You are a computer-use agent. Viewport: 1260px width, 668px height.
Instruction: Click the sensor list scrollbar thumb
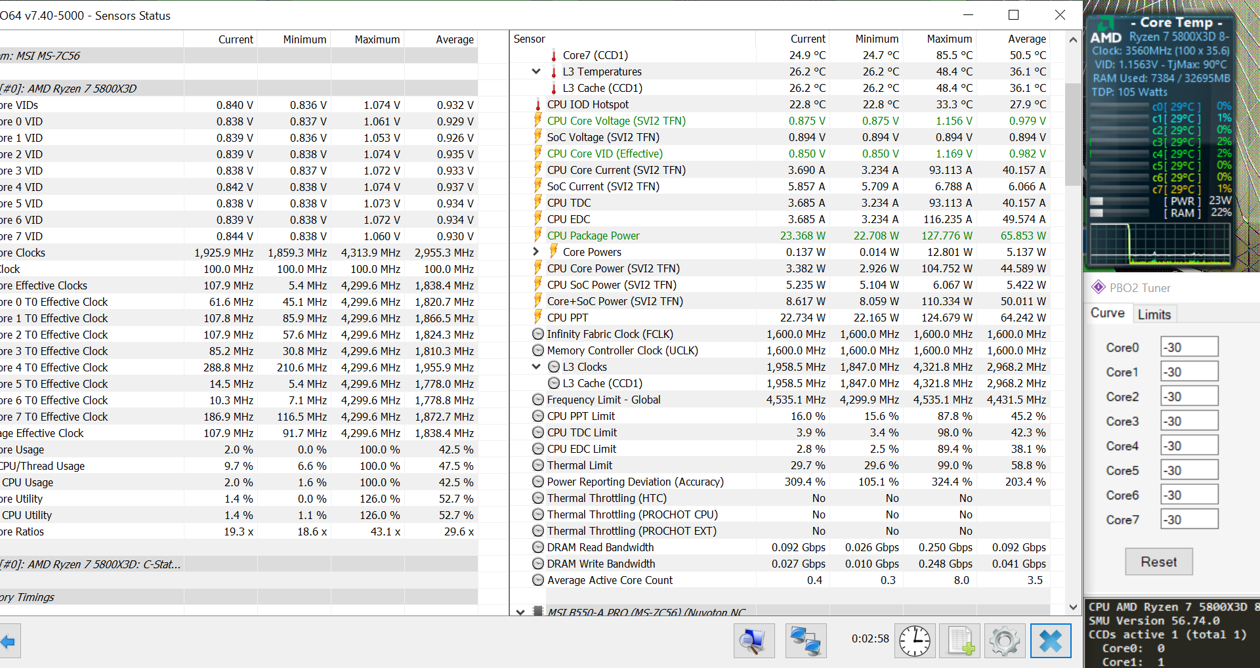pos(1073,135)
